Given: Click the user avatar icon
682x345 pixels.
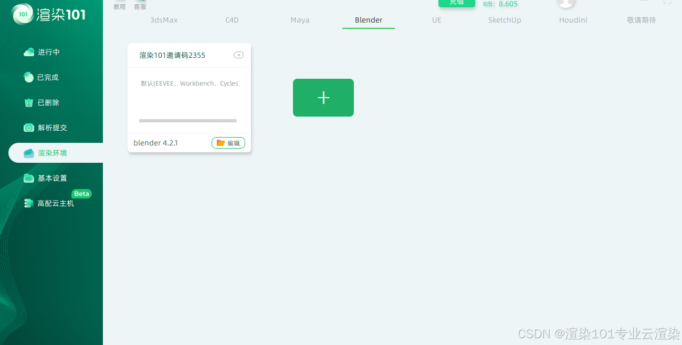Looking at the screenshot, I should [566, 3].
